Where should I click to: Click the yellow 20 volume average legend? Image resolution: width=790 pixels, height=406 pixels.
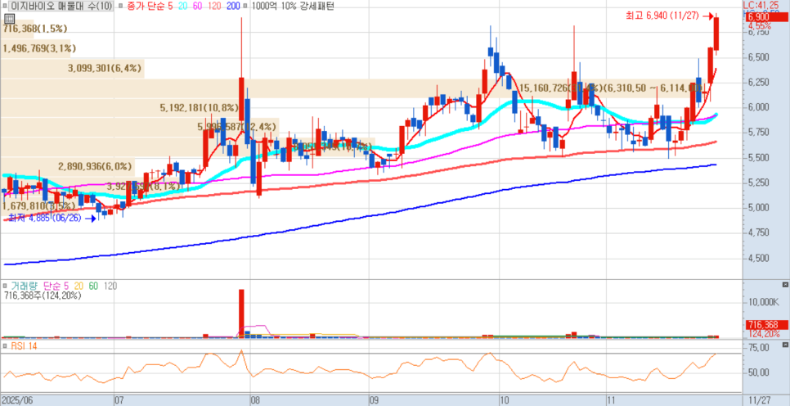click(79, 286)
